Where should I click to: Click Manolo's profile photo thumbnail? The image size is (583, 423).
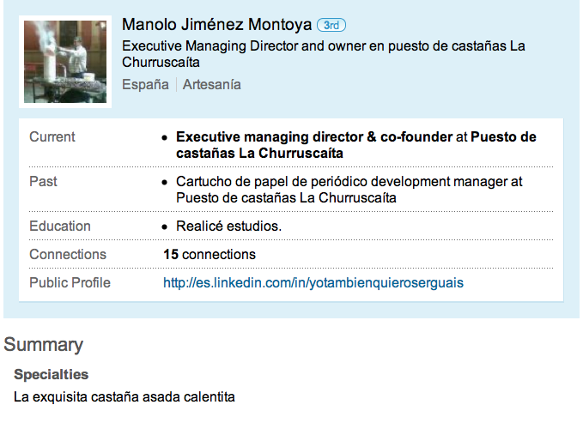pos(66,61)
